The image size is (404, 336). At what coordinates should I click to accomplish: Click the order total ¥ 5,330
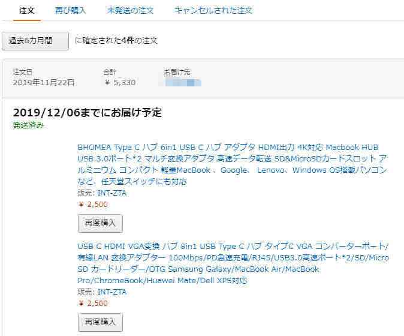(x=120, y=83)
